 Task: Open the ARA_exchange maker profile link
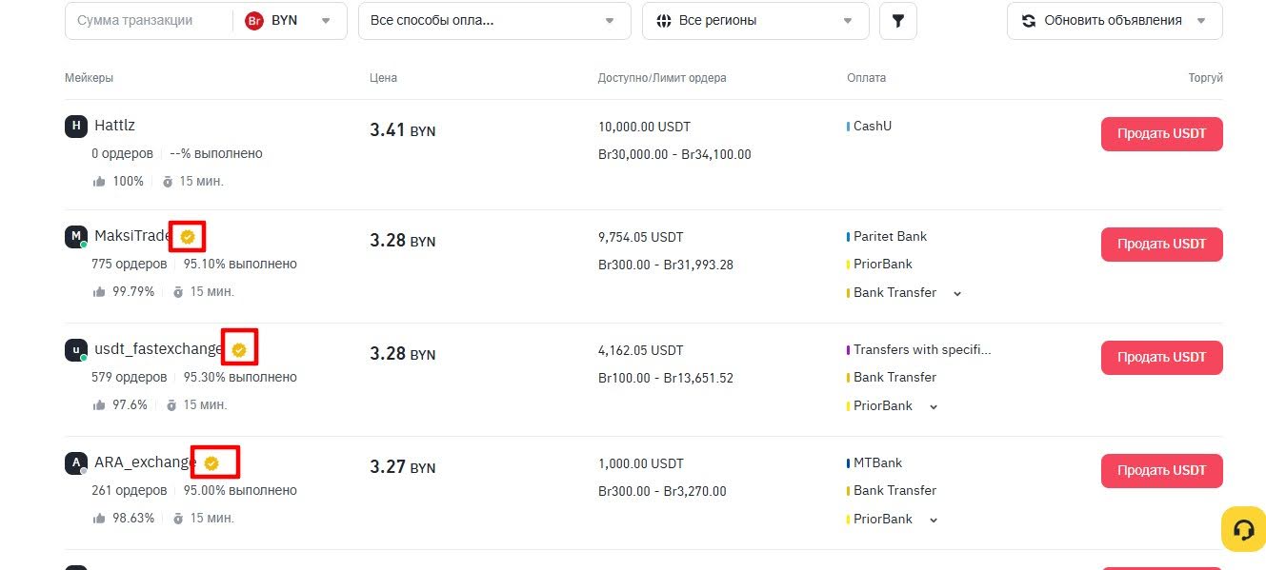point(145,462)
